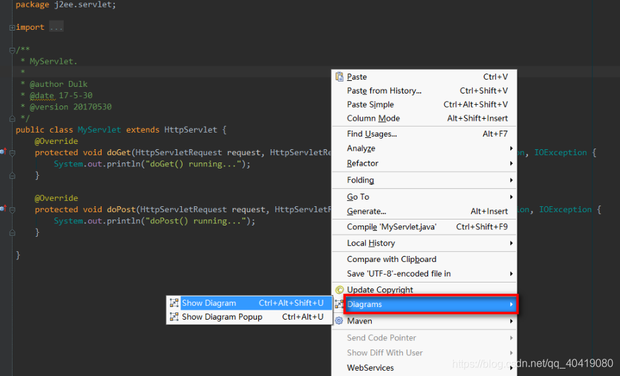
Task: Click Update Copyright entry
Action: click(424, 290)
